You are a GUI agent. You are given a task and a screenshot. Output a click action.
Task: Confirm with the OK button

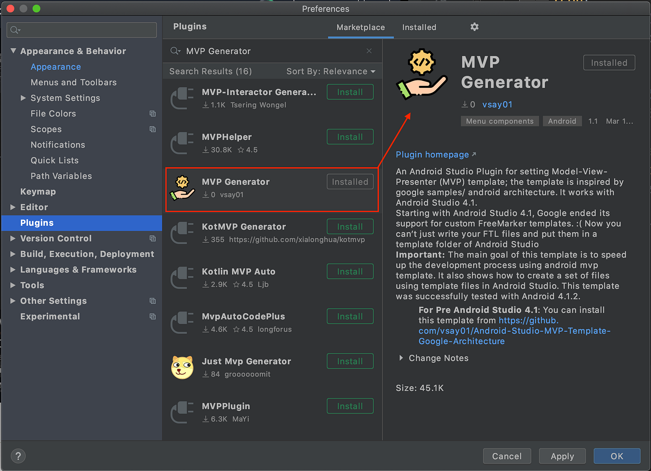pyautogui.click(x=617, y=456)
